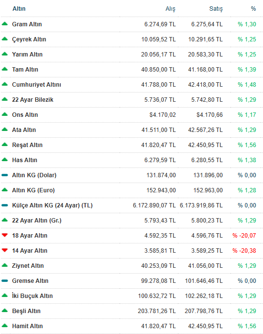This screenshot has width=263, height=334.
Task: Click the flat dash icon beside Gremse Altın
Action: (4, 281)
